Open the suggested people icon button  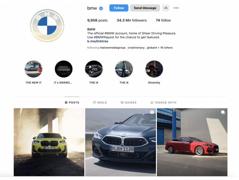pyautogui.click(x=166, y=8)
